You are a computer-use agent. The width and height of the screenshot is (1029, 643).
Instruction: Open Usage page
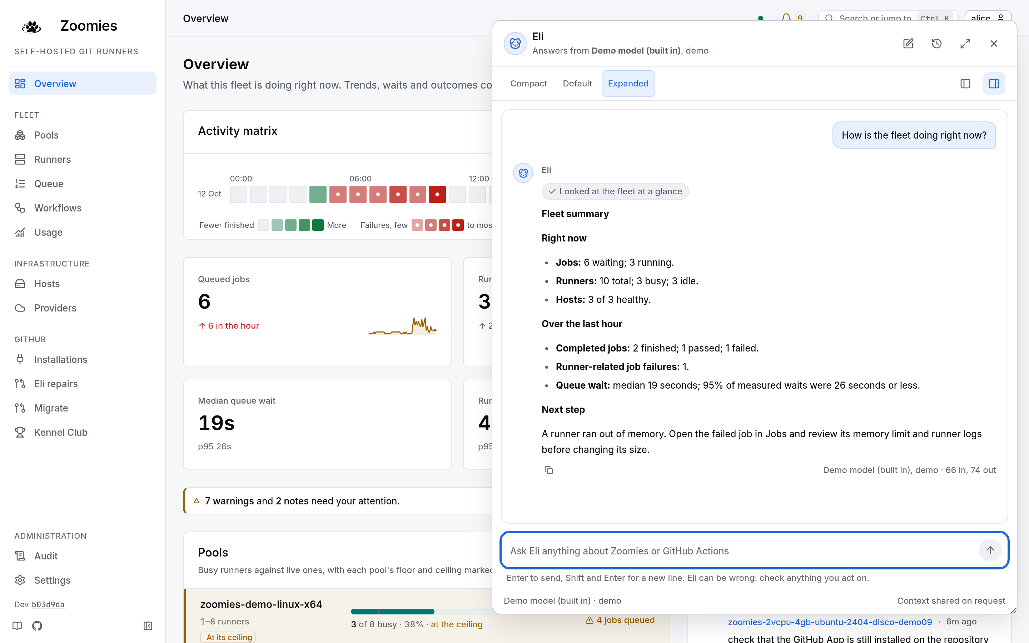(x=83, y=232)
